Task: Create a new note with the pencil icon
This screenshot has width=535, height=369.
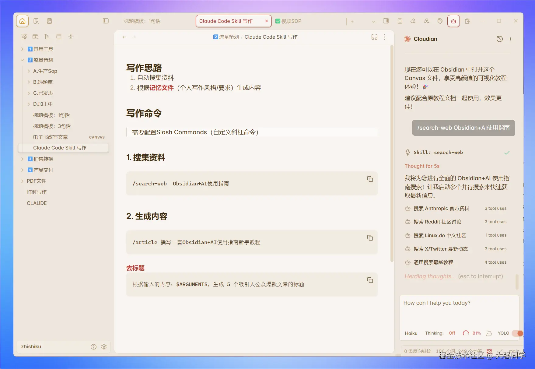Action: [x=24, y=36]
